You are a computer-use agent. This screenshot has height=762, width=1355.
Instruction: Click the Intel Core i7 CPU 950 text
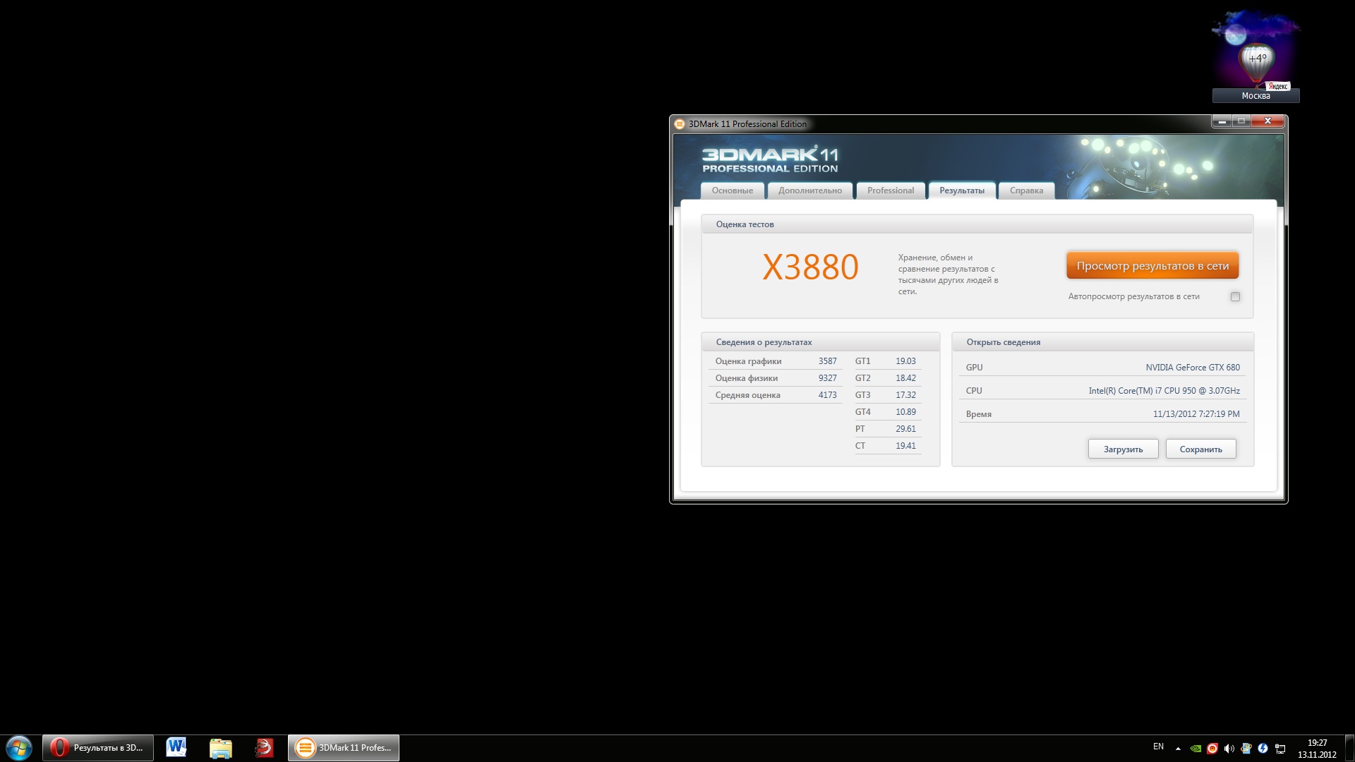pyautogui.click(x=1164, y=391)
